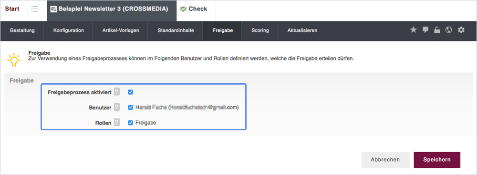Click the star favorites icon
This screenshot has height=175, width=477.
point(413,30)
